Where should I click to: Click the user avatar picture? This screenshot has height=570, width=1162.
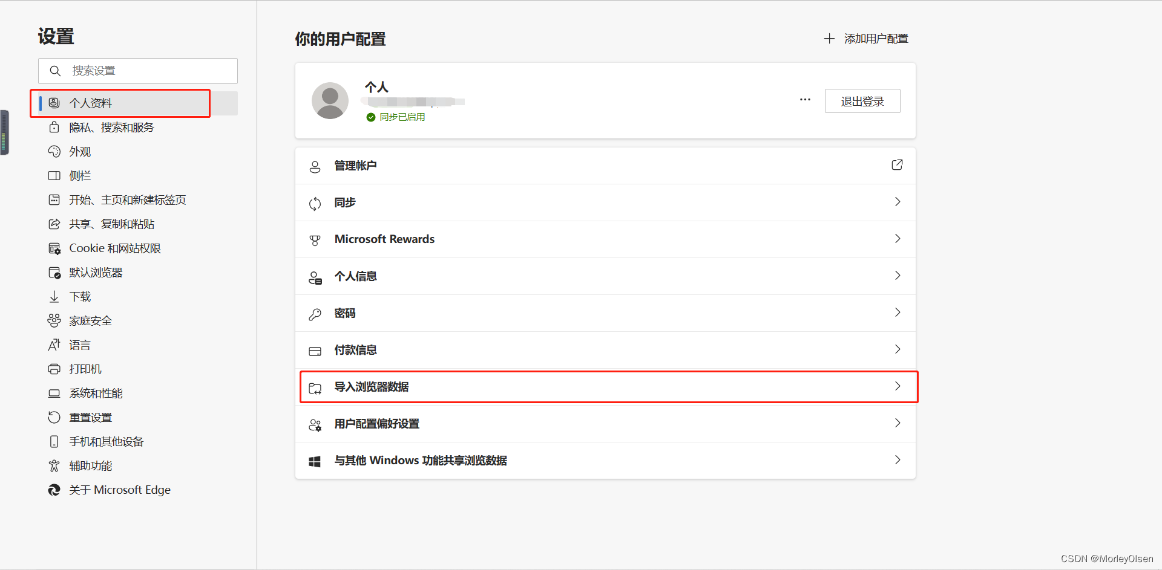pos(330,100)
